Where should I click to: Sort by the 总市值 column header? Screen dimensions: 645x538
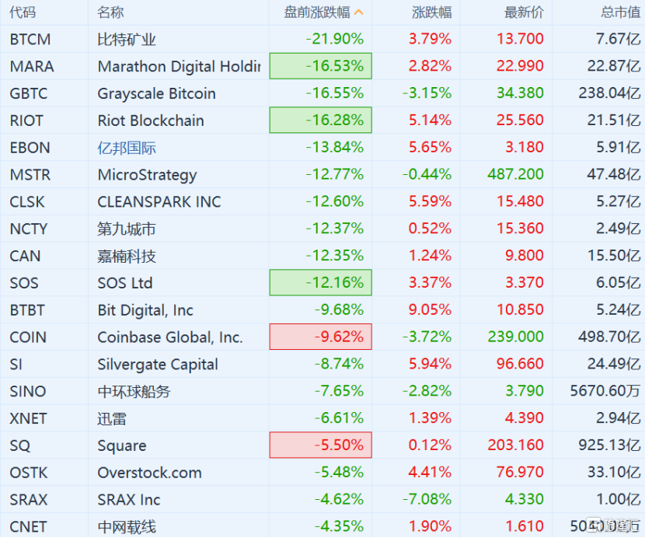tap(620, 12)
